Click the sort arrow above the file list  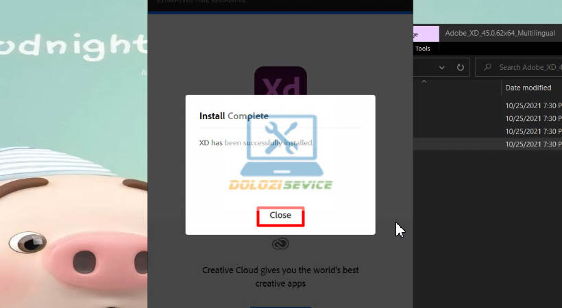pyautogui.click(x=424, y=81)
